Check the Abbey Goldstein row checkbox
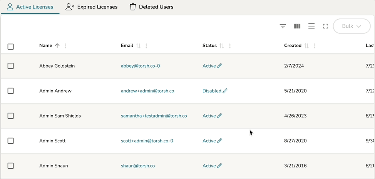This screenshot has width=375, height=179. pyautogui.click(x=11, y=66)
